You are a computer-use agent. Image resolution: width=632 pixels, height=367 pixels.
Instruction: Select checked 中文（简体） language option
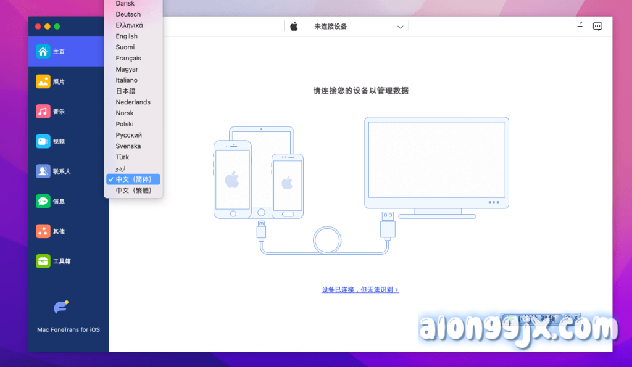click(133, 179)
